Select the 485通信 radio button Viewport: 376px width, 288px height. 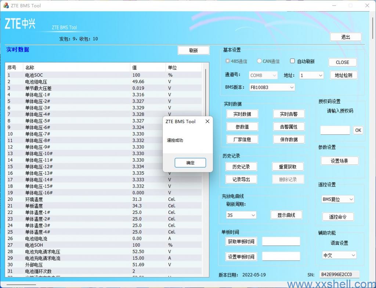[x=227, y=61]
